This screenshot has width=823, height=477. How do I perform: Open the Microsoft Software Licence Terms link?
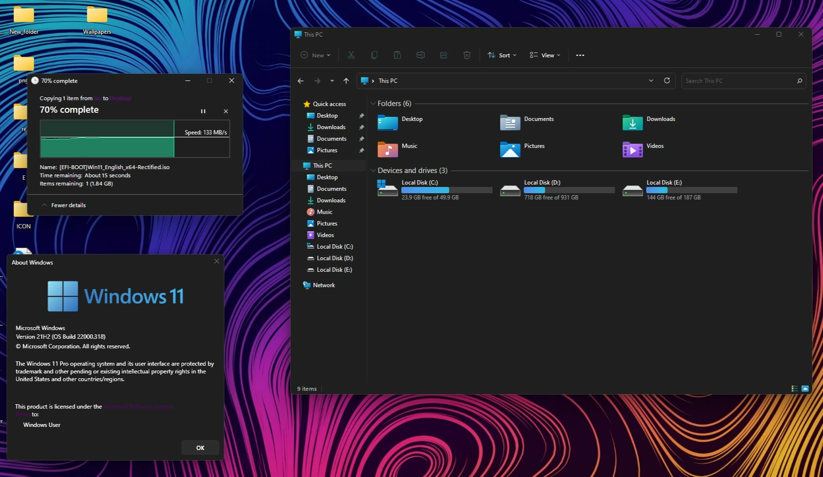[138, 407]
